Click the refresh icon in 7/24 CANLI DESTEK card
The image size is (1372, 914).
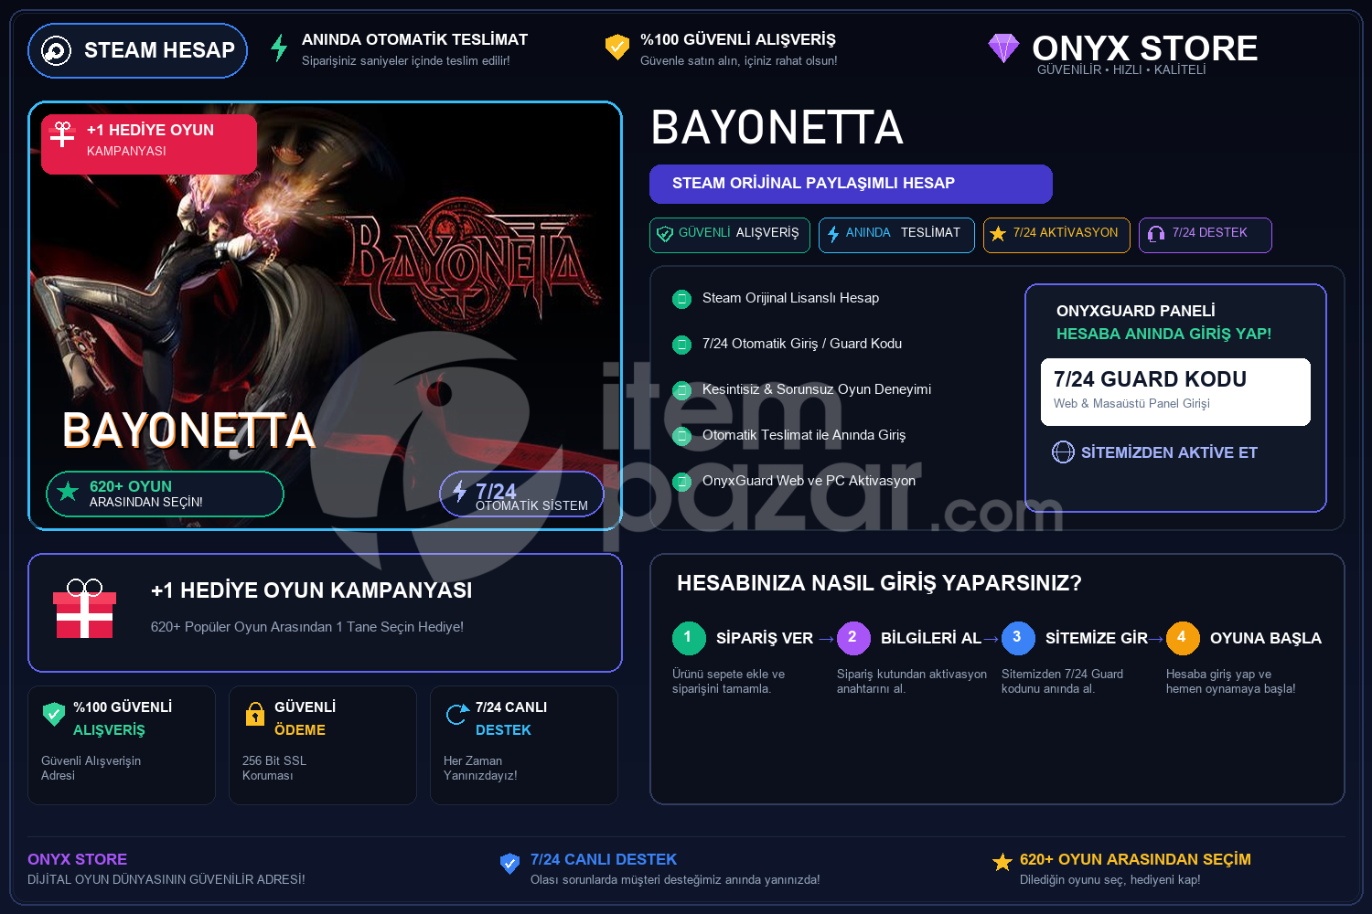(456, 714)
